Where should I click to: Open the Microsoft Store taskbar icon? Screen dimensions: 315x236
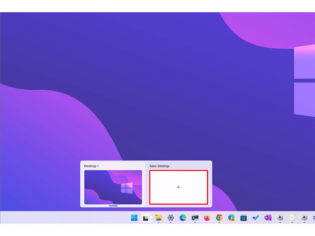(x=244, y=218)
